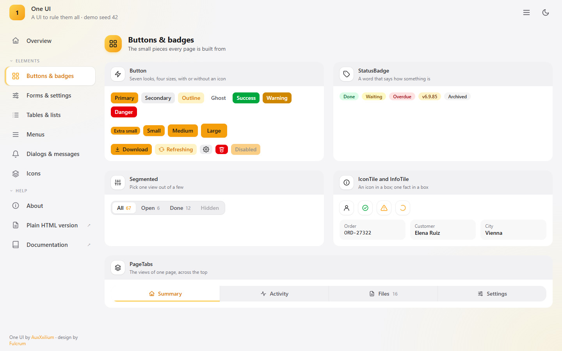This screenshot has width=562, height=351.
Task: Click the info icon in the IconTile card
Action: click(x=347, y=183)
